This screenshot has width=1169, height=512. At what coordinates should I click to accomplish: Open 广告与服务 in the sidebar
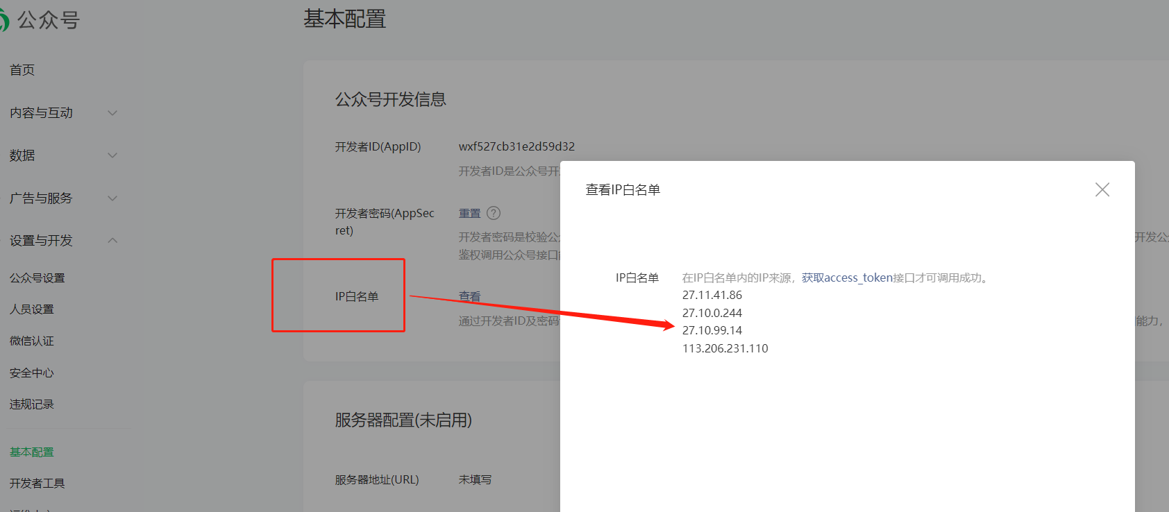(x=41, y=198)
